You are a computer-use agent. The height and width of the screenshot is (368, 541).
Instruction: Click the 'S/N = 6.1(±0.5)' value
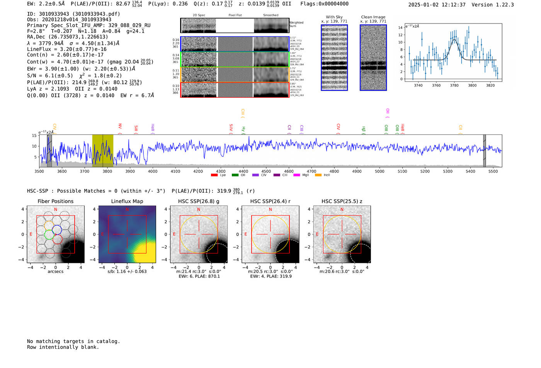pyautogui.click(x=50, y=76)
